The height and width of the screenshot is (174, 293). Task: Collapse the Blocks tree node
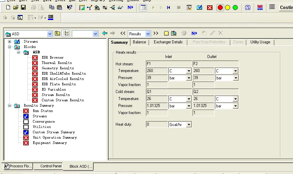coord(10,47)
